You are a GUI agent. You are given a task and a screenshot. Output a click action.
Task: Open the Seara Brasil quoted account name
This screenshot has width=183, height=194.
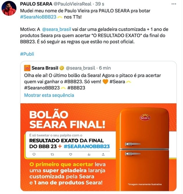tap(45, 68)
